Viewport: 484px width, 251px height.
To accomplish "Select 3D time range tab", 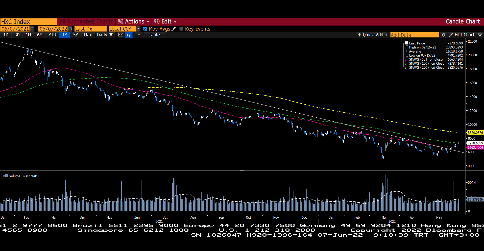I will 17,35.
